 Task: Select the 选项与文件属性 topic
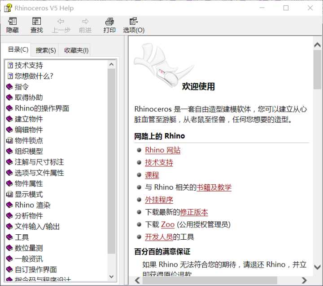tap(39, 173)
